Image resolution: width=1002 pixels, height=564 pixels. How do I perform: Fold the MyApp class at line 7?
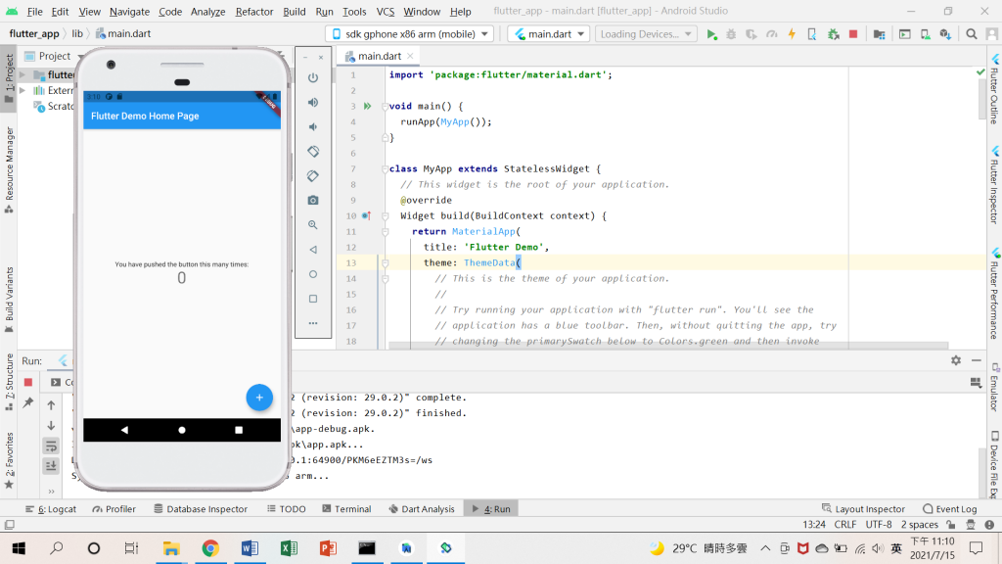(385, 168)
